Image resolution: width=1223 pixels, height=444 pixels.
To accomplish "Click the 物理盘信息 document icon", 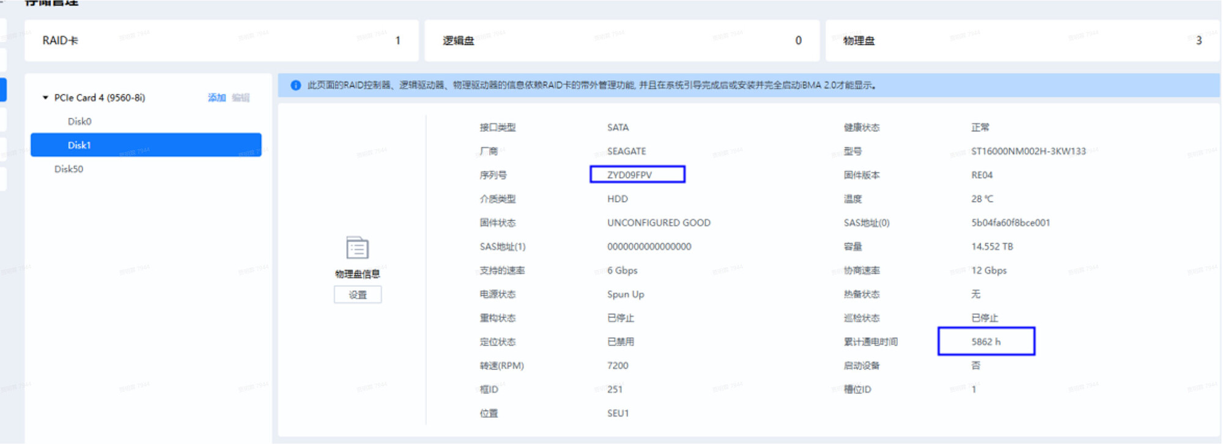I will [x=357, y=248].
